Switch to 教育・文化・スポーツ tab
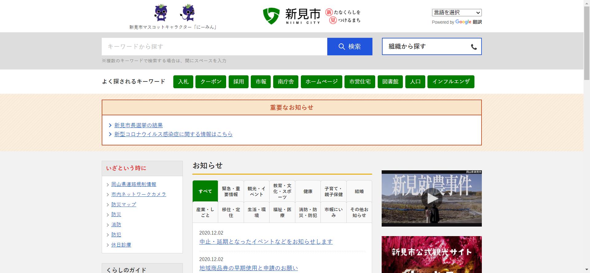 [x=282, y=191]
